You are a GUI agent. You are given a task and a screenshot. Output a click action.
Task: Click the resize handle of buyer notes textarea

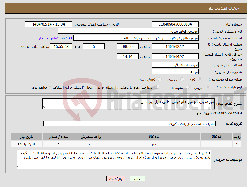coord(18,168)
